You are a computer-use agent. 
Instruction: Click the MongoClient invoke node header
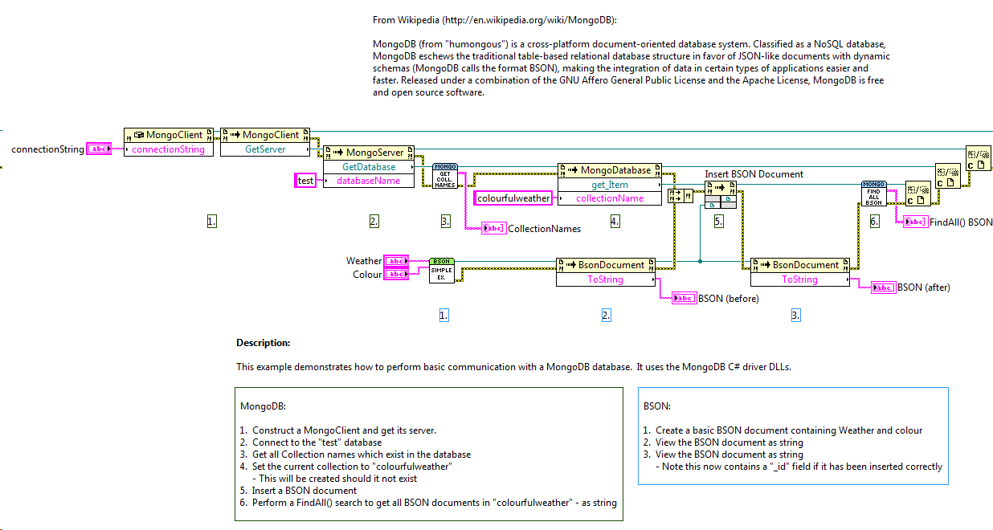pos(265,135)
